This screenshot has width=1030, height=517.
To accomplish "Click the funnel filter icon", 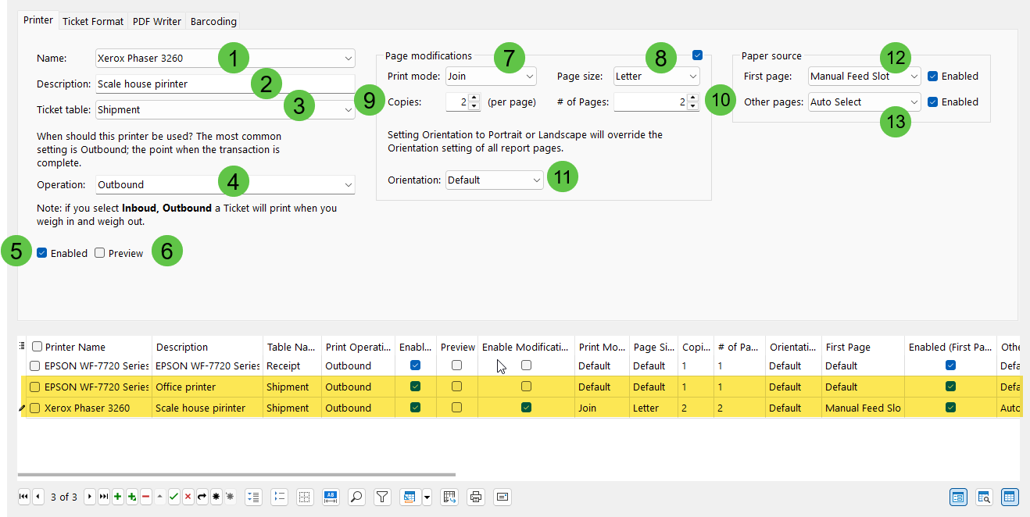I will pyautogui.click(x=381, y=497).
